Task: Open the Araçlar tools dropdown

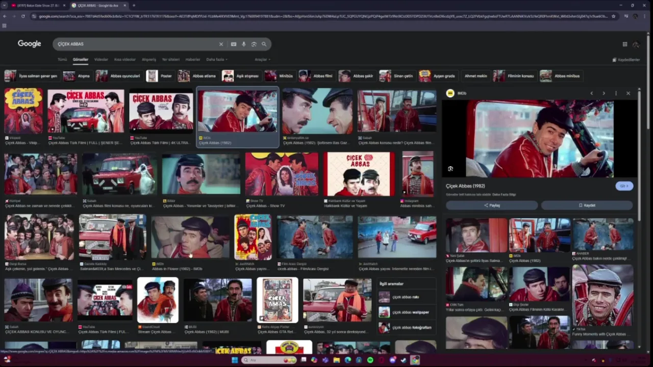Action: (x=262, y=60)
